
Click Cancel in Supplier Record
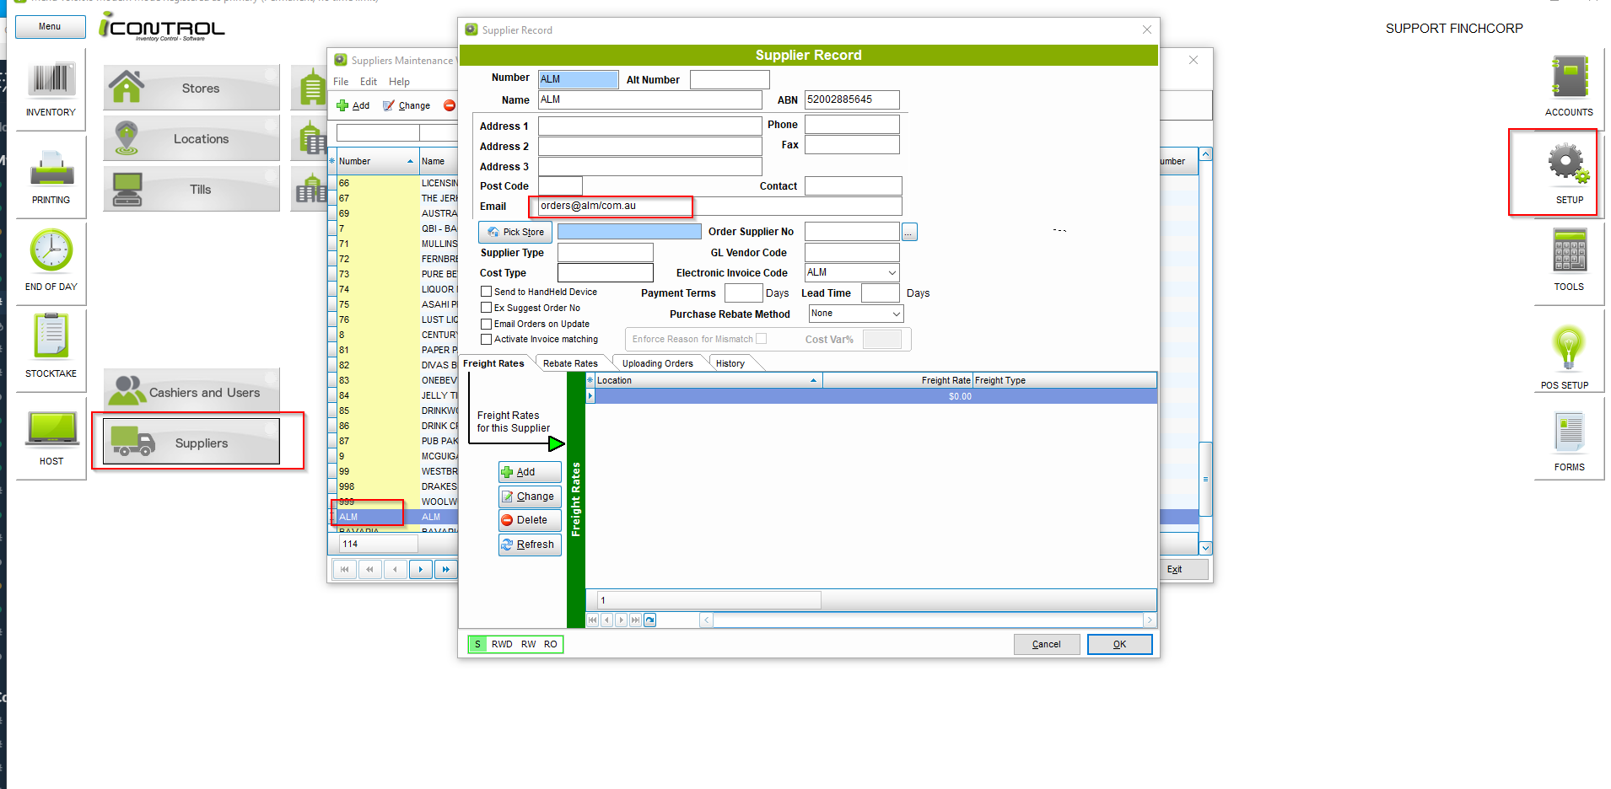point(1047,644)
